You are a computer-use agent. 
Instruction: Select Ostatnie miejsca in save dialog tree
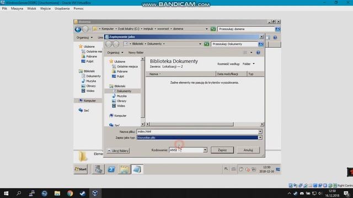(x=125, y=67)
